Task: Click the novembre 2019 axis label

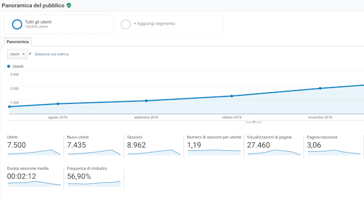Action: pyautogui.click(x=320, y=117)
